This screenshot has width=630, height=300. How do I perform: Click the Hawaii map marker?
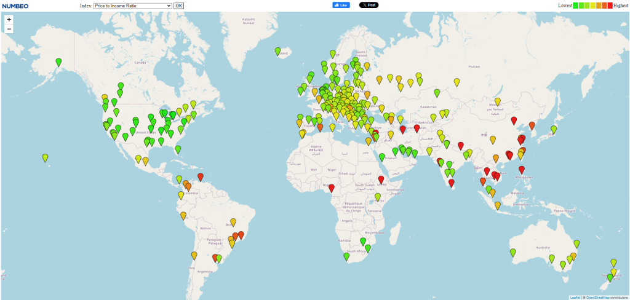click(x=45, y=157)
